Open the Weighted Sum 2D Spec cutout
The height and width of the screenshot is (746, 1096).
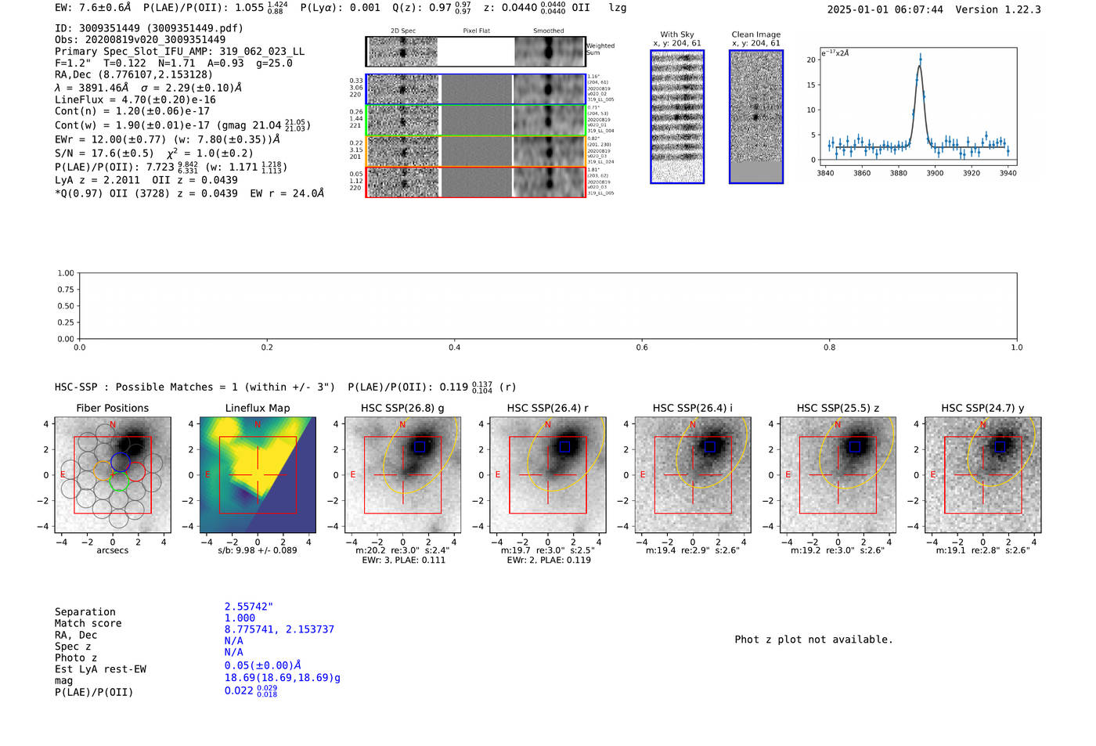click(x=403, y=52)
